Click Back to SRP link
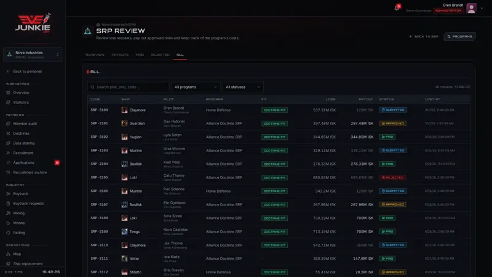The height and width of the screenshot is (277, 492). pos(424,36)
